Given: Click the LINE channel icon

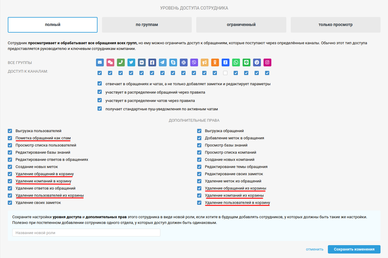Looking at the screenshot, I should [x=247, y=62].
